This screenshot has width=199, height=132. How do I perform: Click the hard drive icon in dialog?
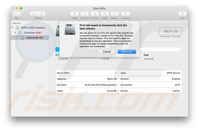pyautogui.click(x=70, y=29)
